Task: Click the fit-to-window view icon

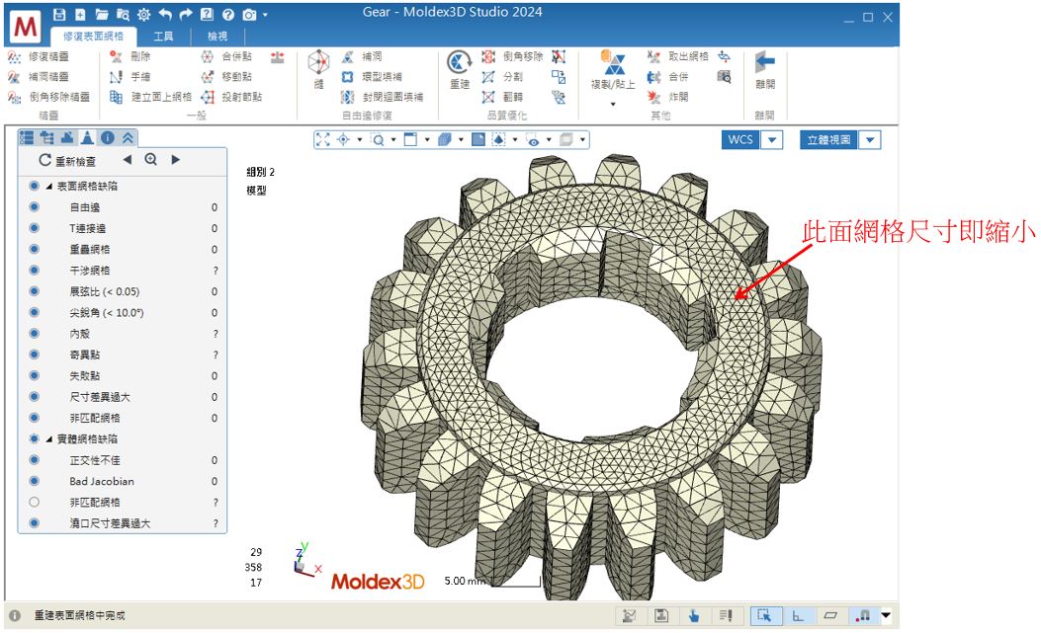Action: coord(322,139)
